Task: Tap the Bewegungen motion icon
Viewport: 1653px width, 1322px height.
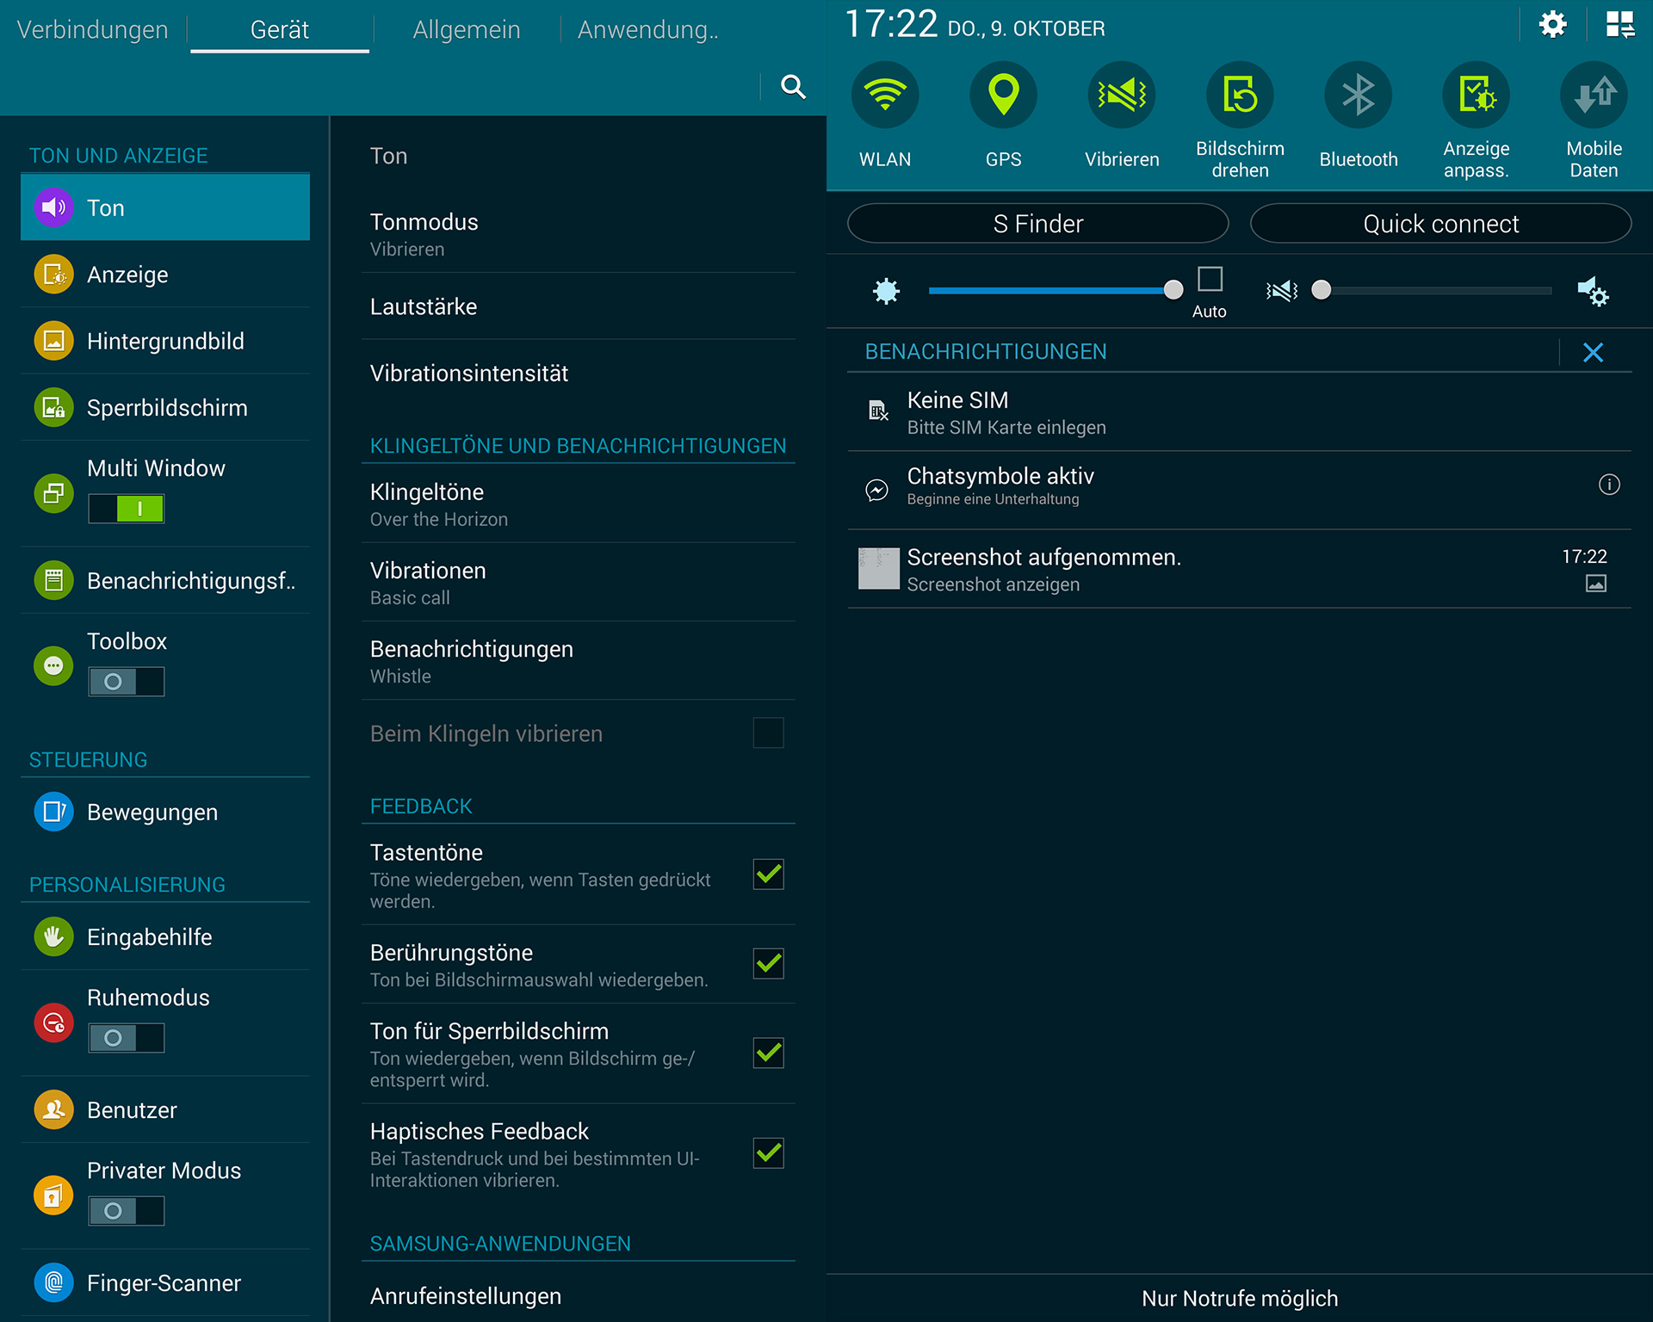Action: click(x=53, y=812)
